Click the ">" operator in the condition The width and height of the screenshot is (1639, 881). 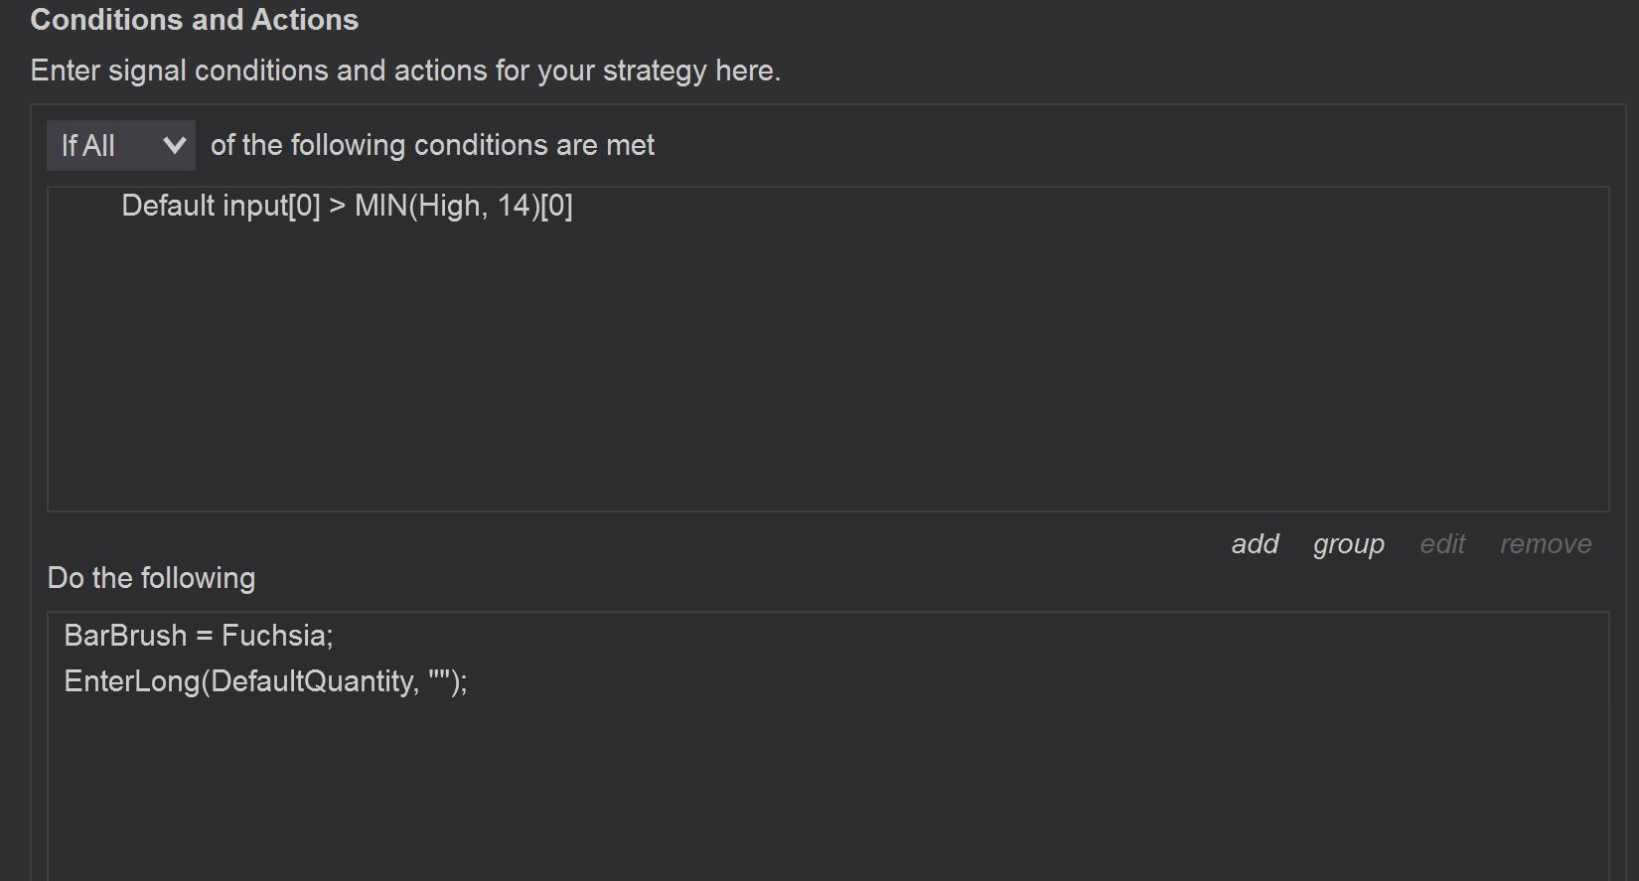click(338, 206)
